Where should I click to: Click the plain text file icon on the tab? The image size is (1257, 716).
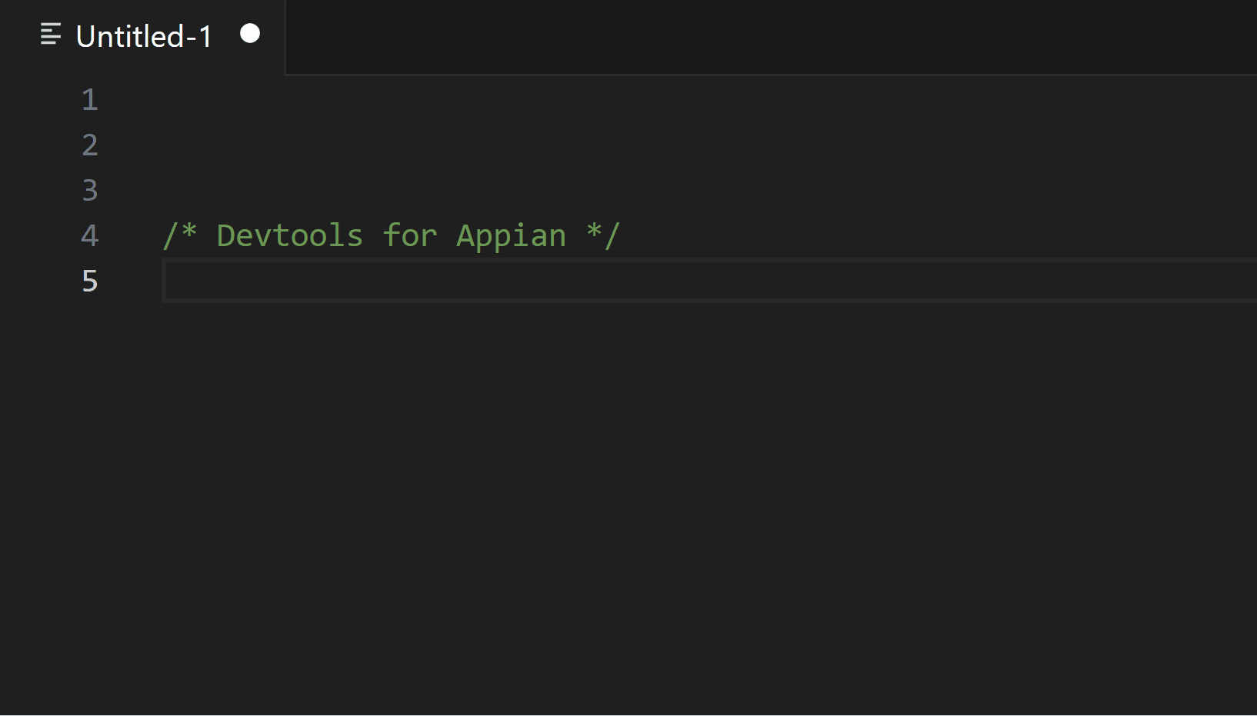50,35
